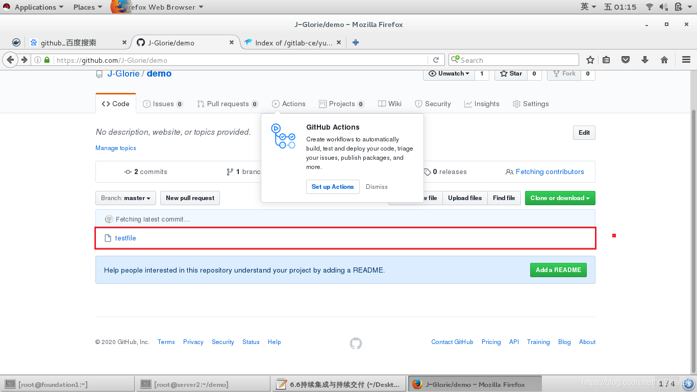This screenshot has height=392, width=697.
Task: Open the bookmarks list icon
Action: point(606,60)
